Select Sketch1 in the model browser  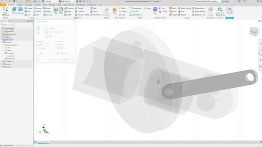(x=11, y=56)
